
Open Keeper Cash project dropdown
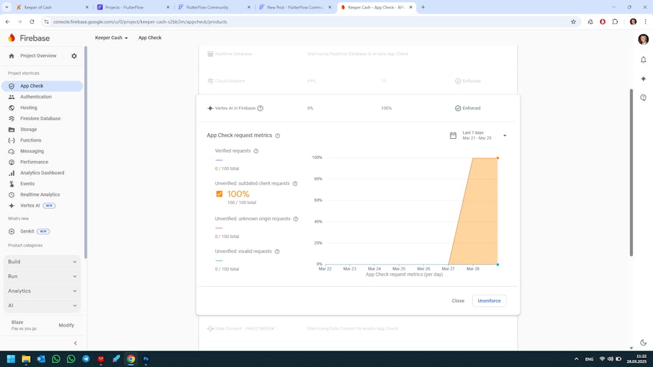pos(111,38)
